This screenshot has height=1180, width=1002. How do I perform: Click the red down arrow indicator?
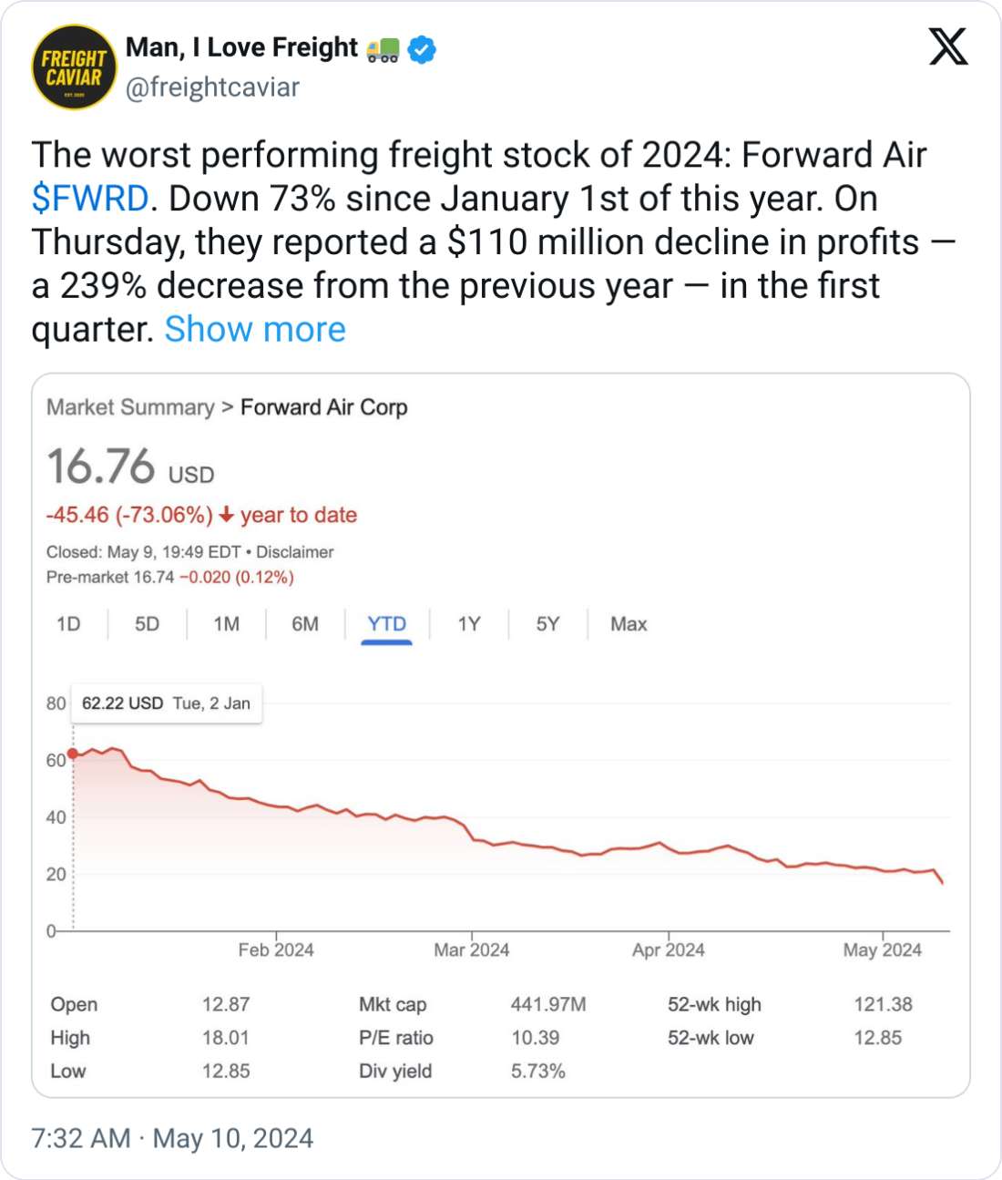point(227,515)
